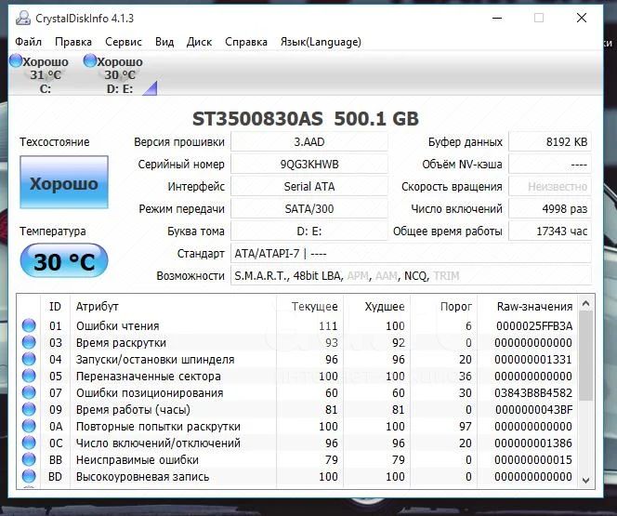Click the CrystalDiskInfo app icon in title bar

23,18
